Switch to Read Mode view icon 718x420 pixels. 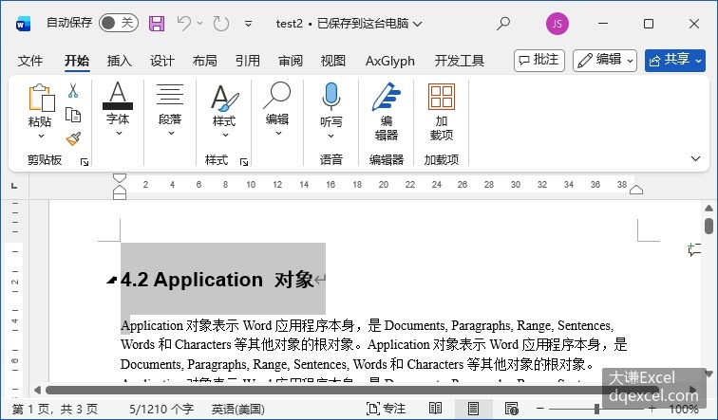pos(435,408)
